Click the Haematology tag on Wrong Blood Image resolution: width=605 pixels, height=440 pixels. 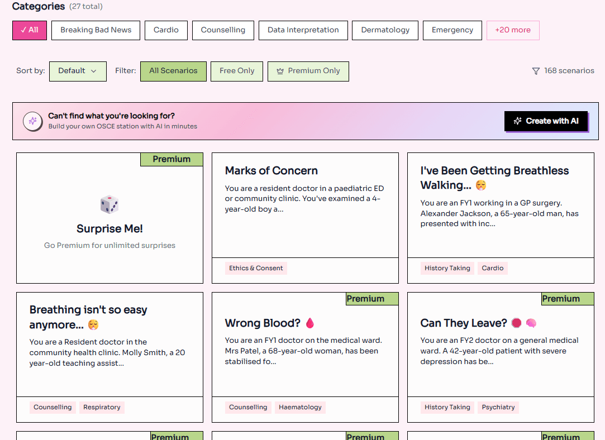[x=300, y=407]
